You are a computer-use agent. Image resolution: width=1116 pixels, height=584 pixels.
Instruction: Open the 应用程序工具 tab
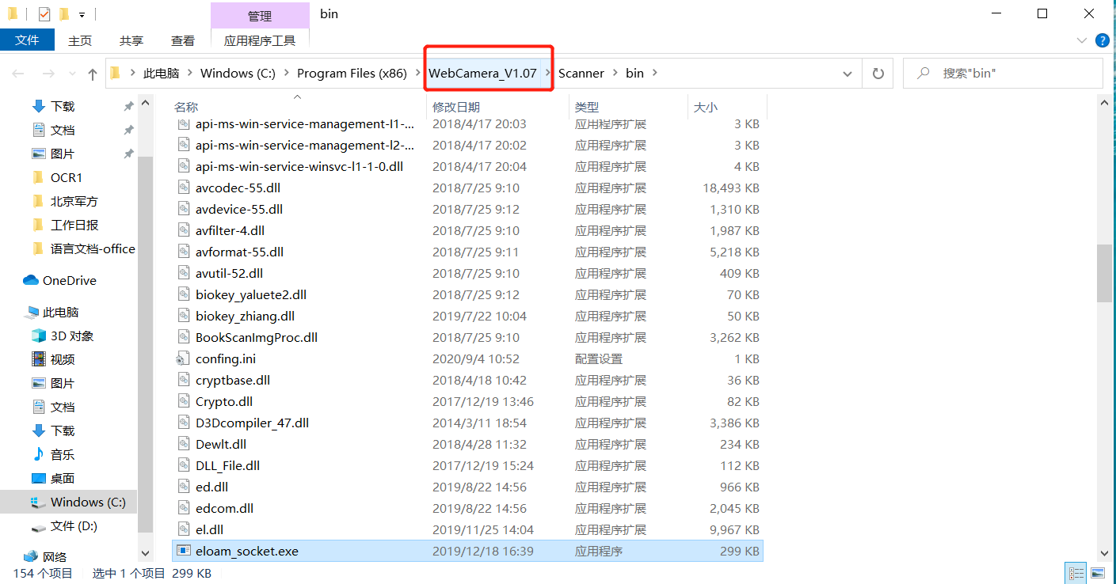(x=260, y=40)
